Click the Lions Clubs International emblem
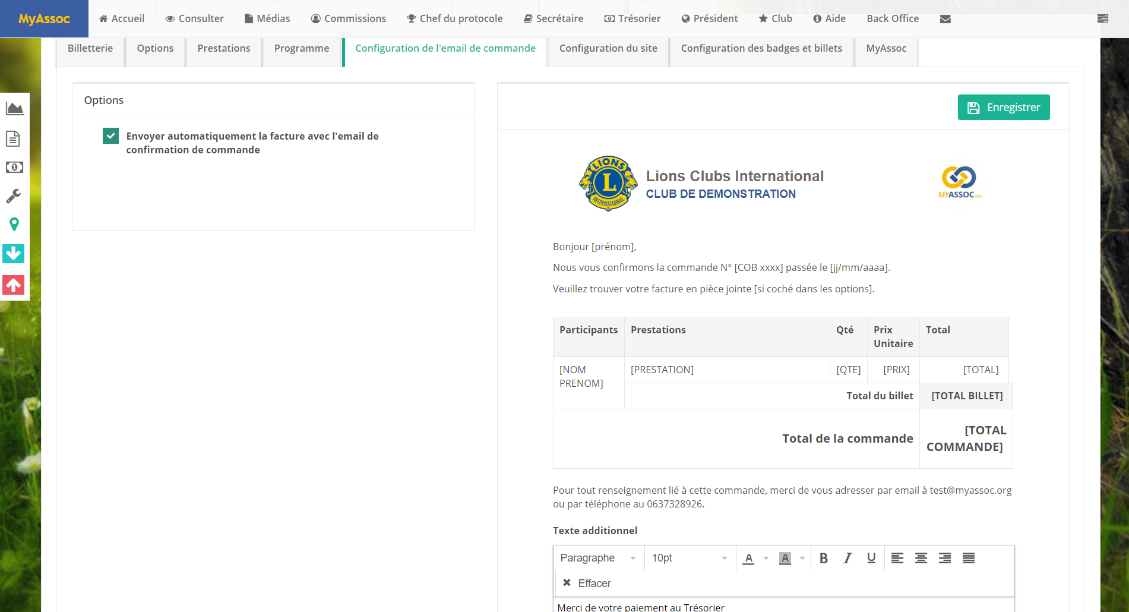 pyautogui.click(x=608, y=184)
